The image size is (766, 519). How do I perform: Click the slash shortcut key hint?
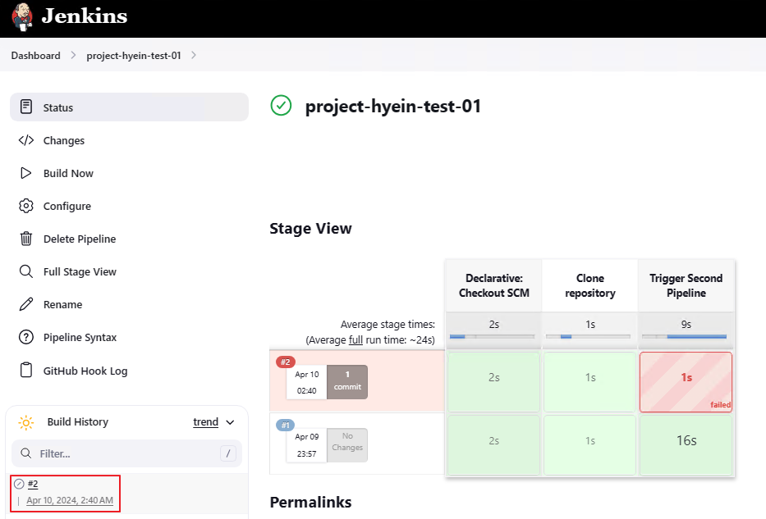point(228,453)
